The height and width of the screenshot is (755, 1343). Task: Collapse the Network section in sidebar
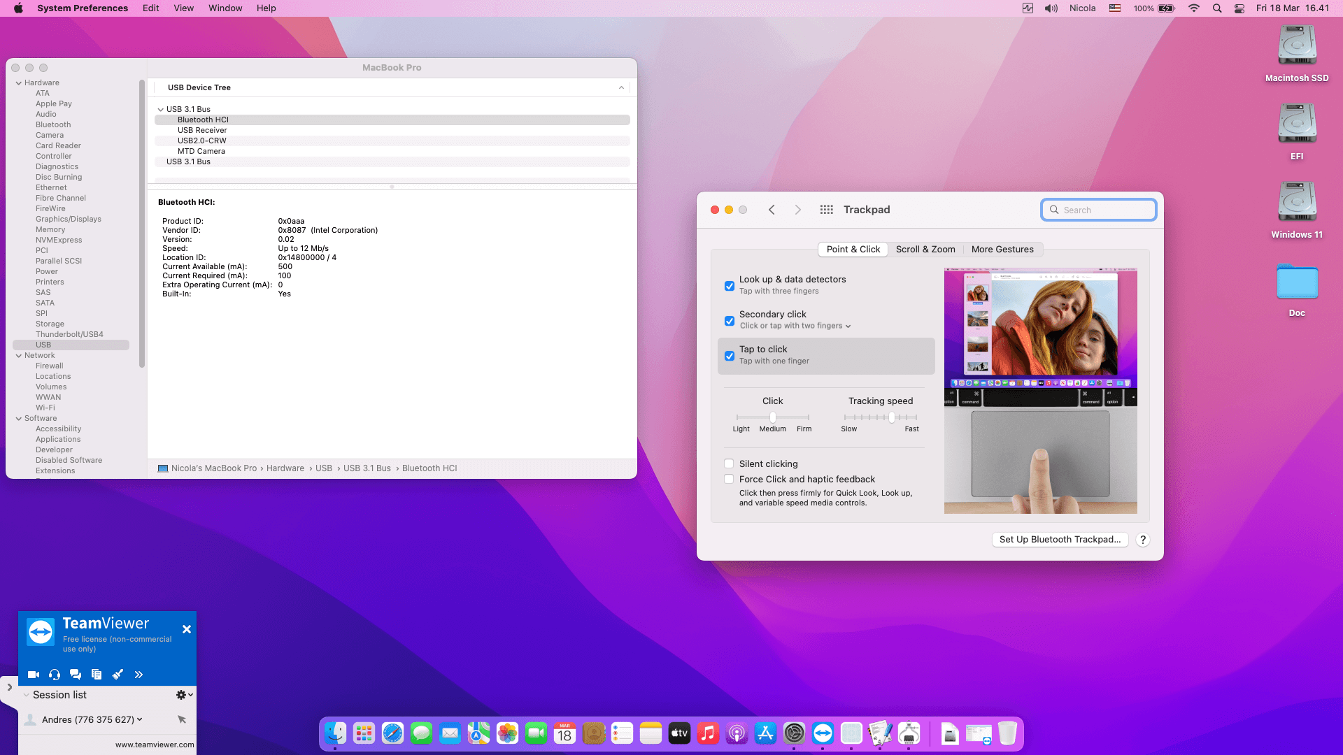click(18, 356)
